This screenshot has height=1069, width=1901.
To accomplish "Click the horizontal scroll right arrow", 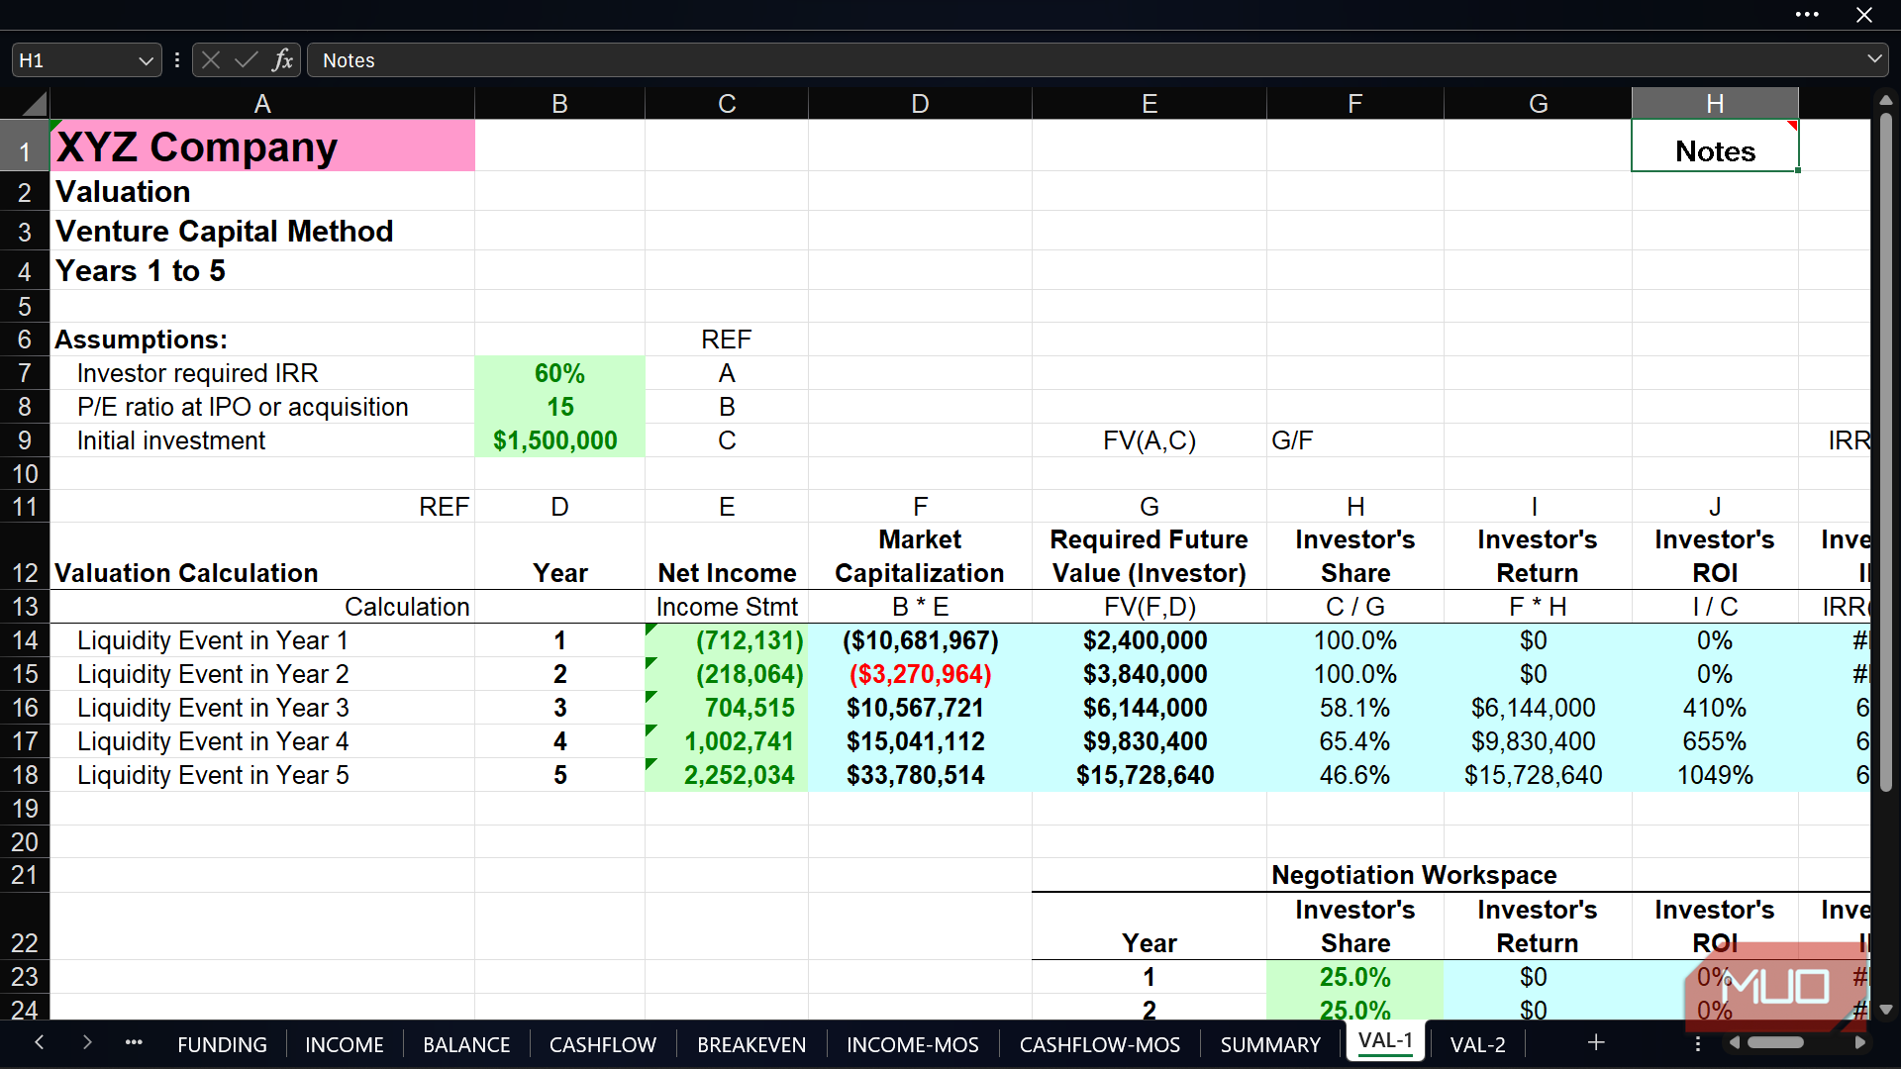I will pos(1860,1042).
